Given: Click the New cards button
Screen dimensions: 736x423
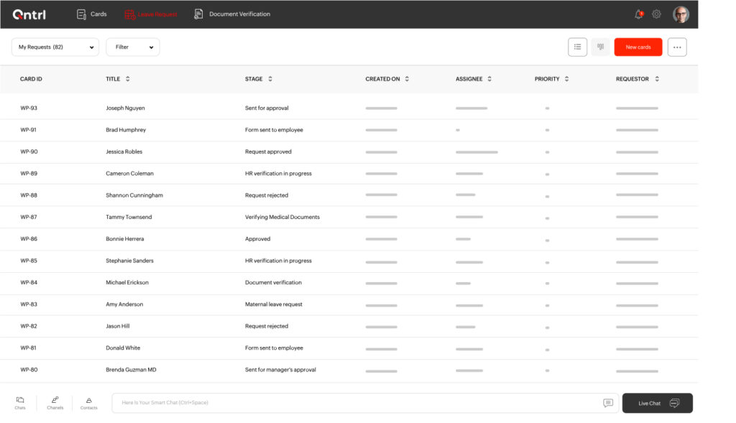Looking at the screenshot, I should click(x=638, y=47).
